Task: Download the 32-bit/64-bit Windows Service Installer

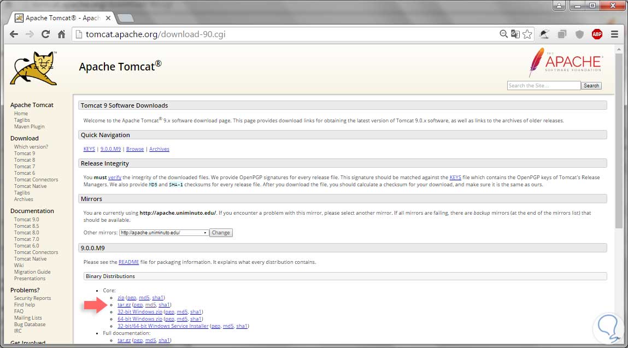Action: coord(163,326)
